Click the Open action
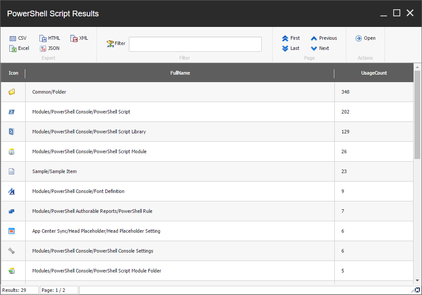Viewport: 422px width, 295px height. [365, 38]
